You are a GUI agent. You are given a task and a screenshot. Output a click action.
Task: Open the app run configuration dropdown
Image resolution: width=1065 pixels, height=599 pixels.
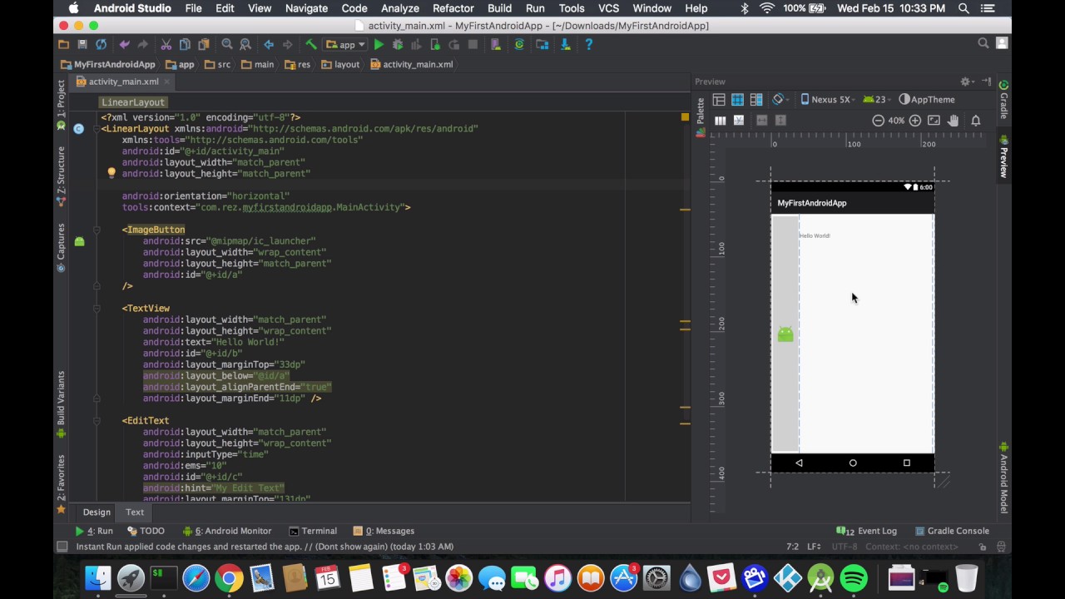(346, 45)
